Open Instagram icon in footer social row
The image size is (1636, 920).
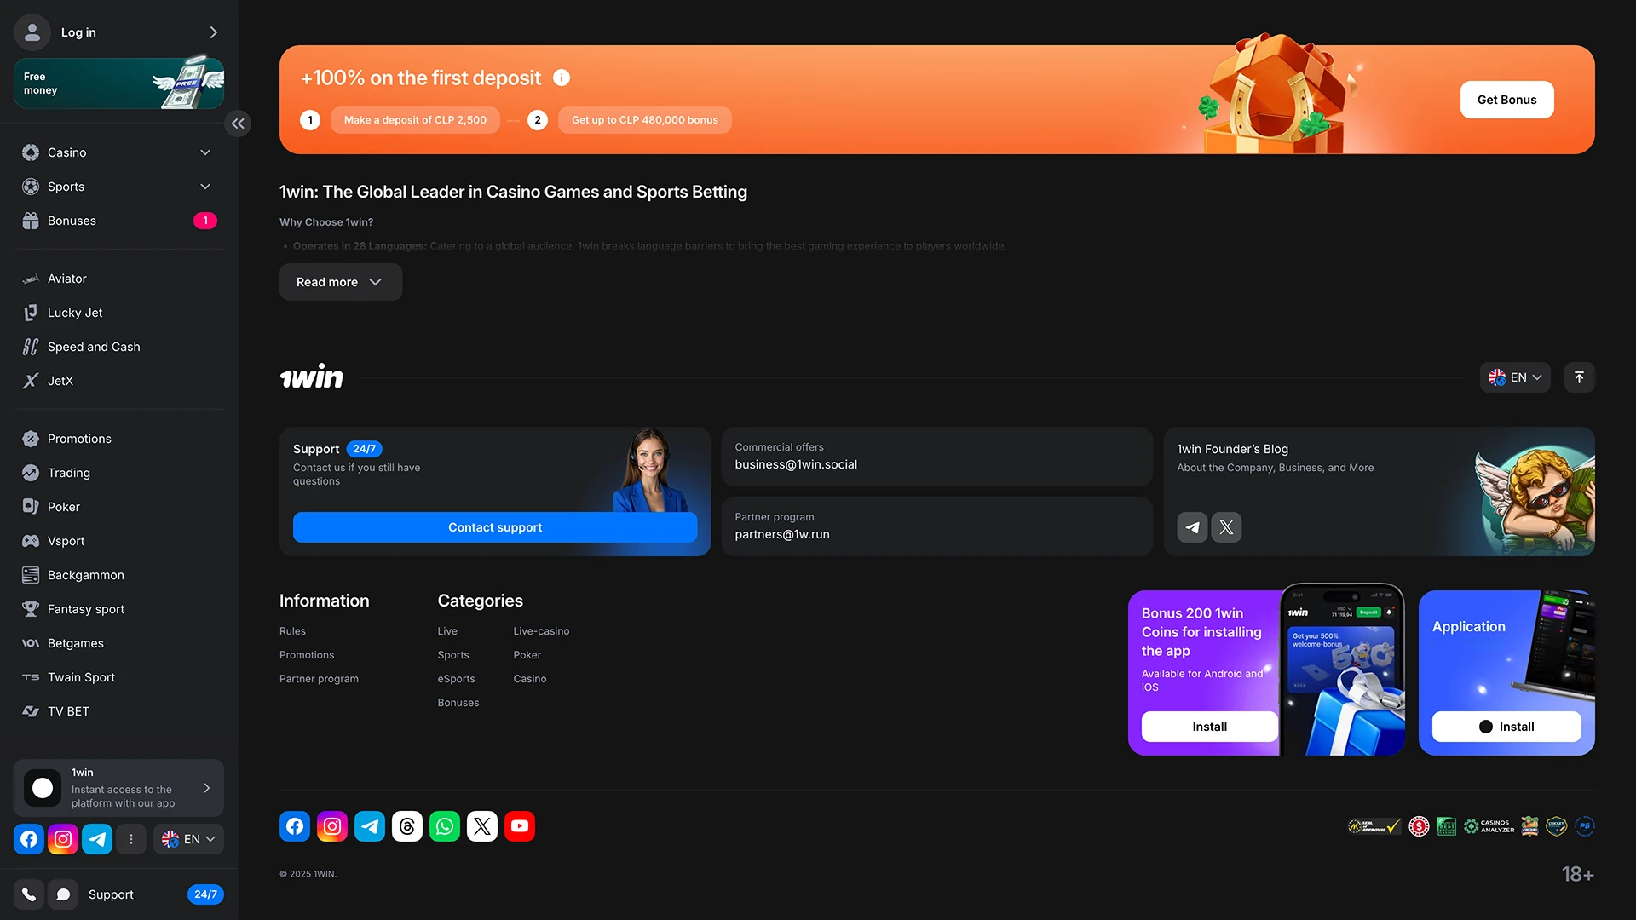(332, 826)
